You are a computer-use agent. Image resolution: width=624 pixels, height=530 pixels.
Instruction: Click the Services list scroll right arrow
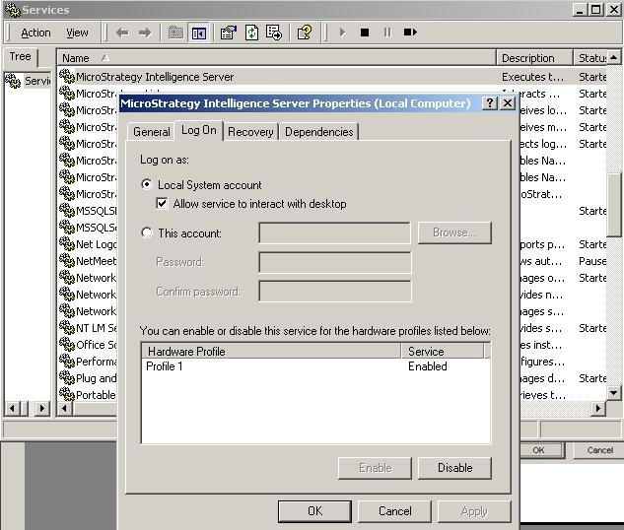point(597,408)
